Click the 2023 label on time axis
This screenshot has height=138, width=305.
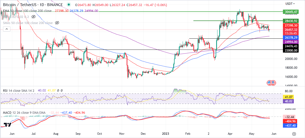coord(166,133)
